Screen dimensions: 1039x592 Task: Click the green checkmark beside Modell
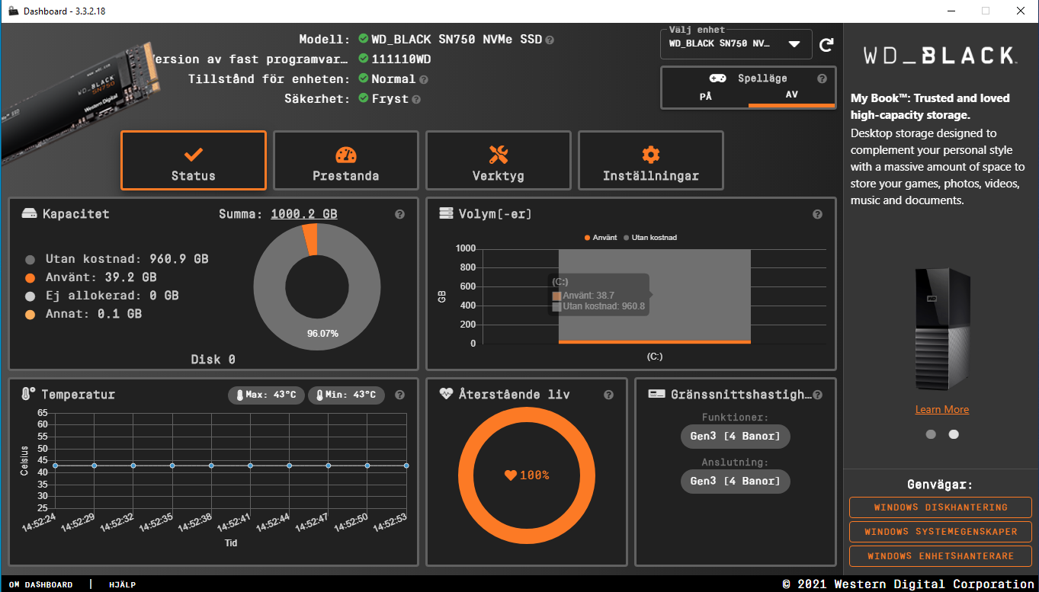[364, 39]
